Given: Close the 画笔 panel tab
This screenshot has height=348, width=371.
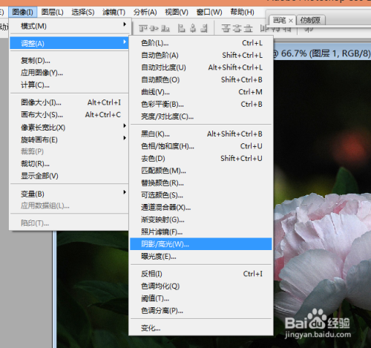Looking at the screenshot, I should pos(291,21).
